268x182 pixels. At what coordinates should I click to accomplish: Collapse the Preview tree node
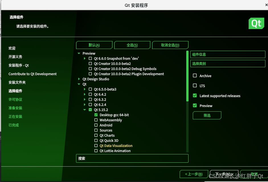pyautogui.click(x=79, y=53)
